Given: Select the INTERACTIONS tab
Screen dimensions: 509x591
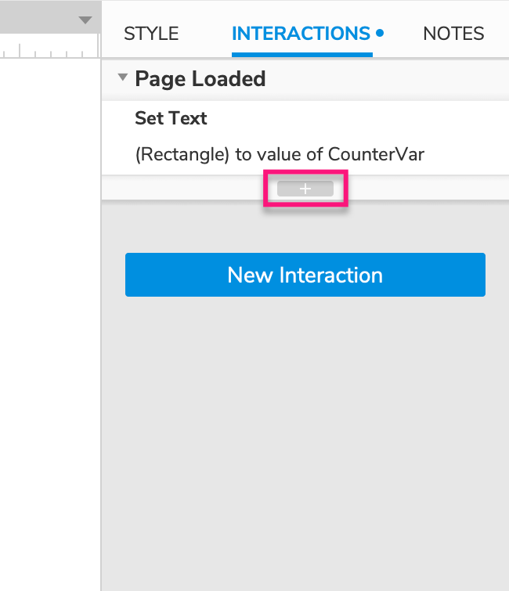Looking at the screenshot, I should pos(301,34).
